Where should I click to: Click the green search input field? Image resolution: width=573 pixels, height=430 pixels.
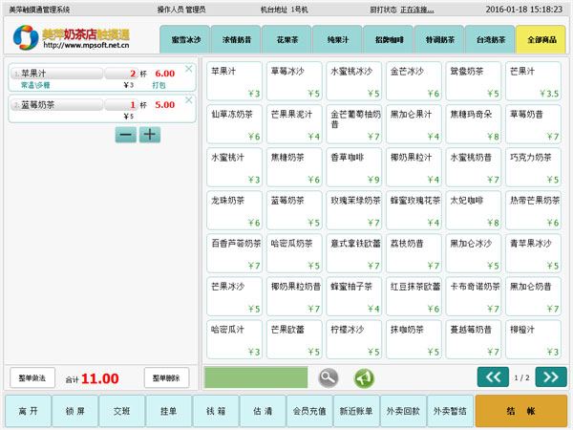pos(256,377)
